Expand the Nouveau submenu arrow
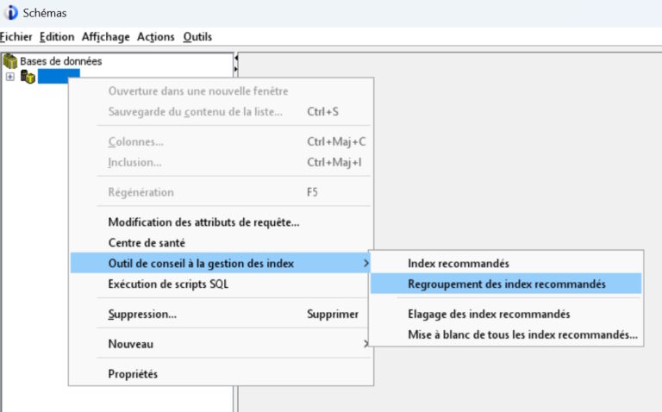 366,344
